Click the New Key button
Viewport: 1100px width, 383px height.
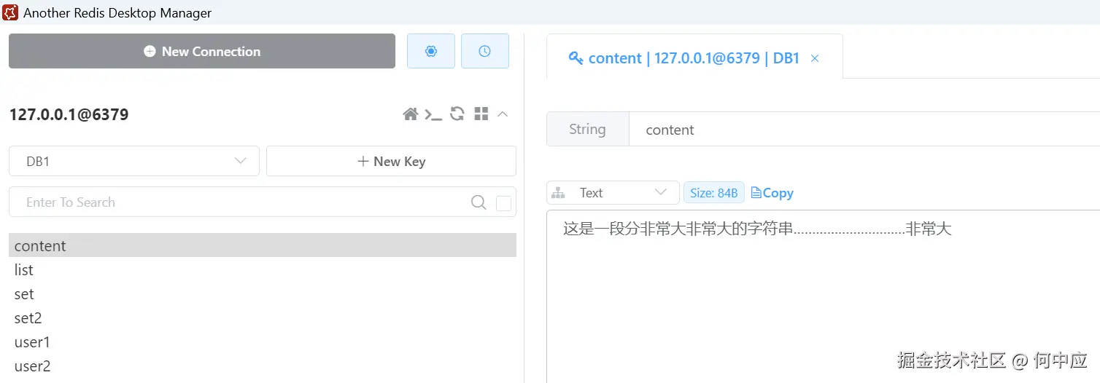point(391,161)
